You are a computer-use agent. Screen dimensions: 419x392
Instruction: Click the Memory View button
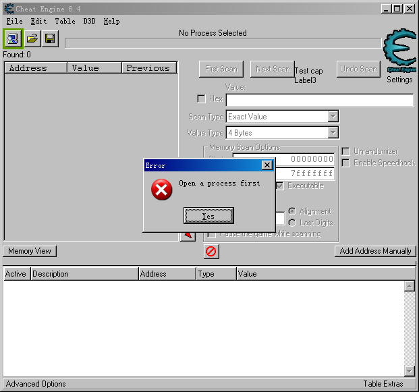(x=30, y=251)
